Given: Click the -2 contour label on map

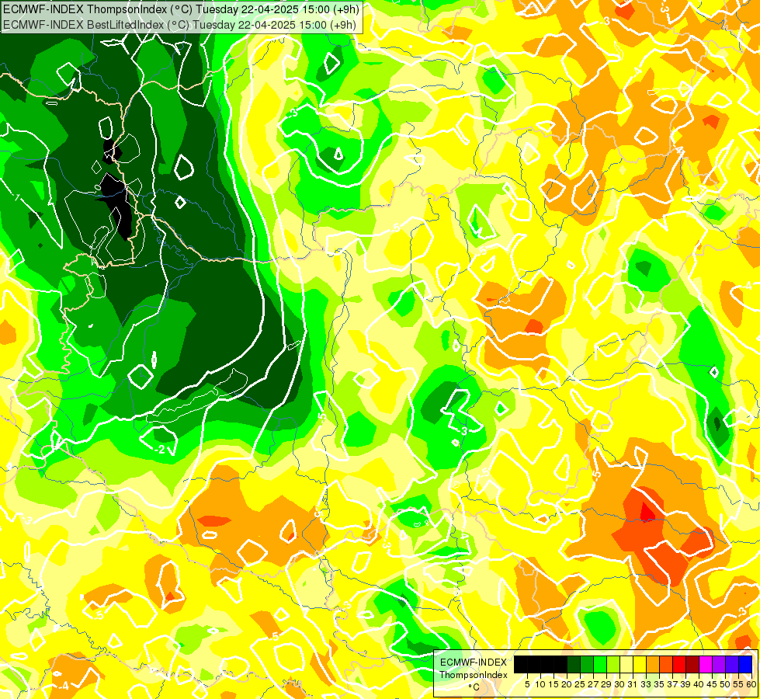Looking at the screenshot, I should click(x=161, y=450).
